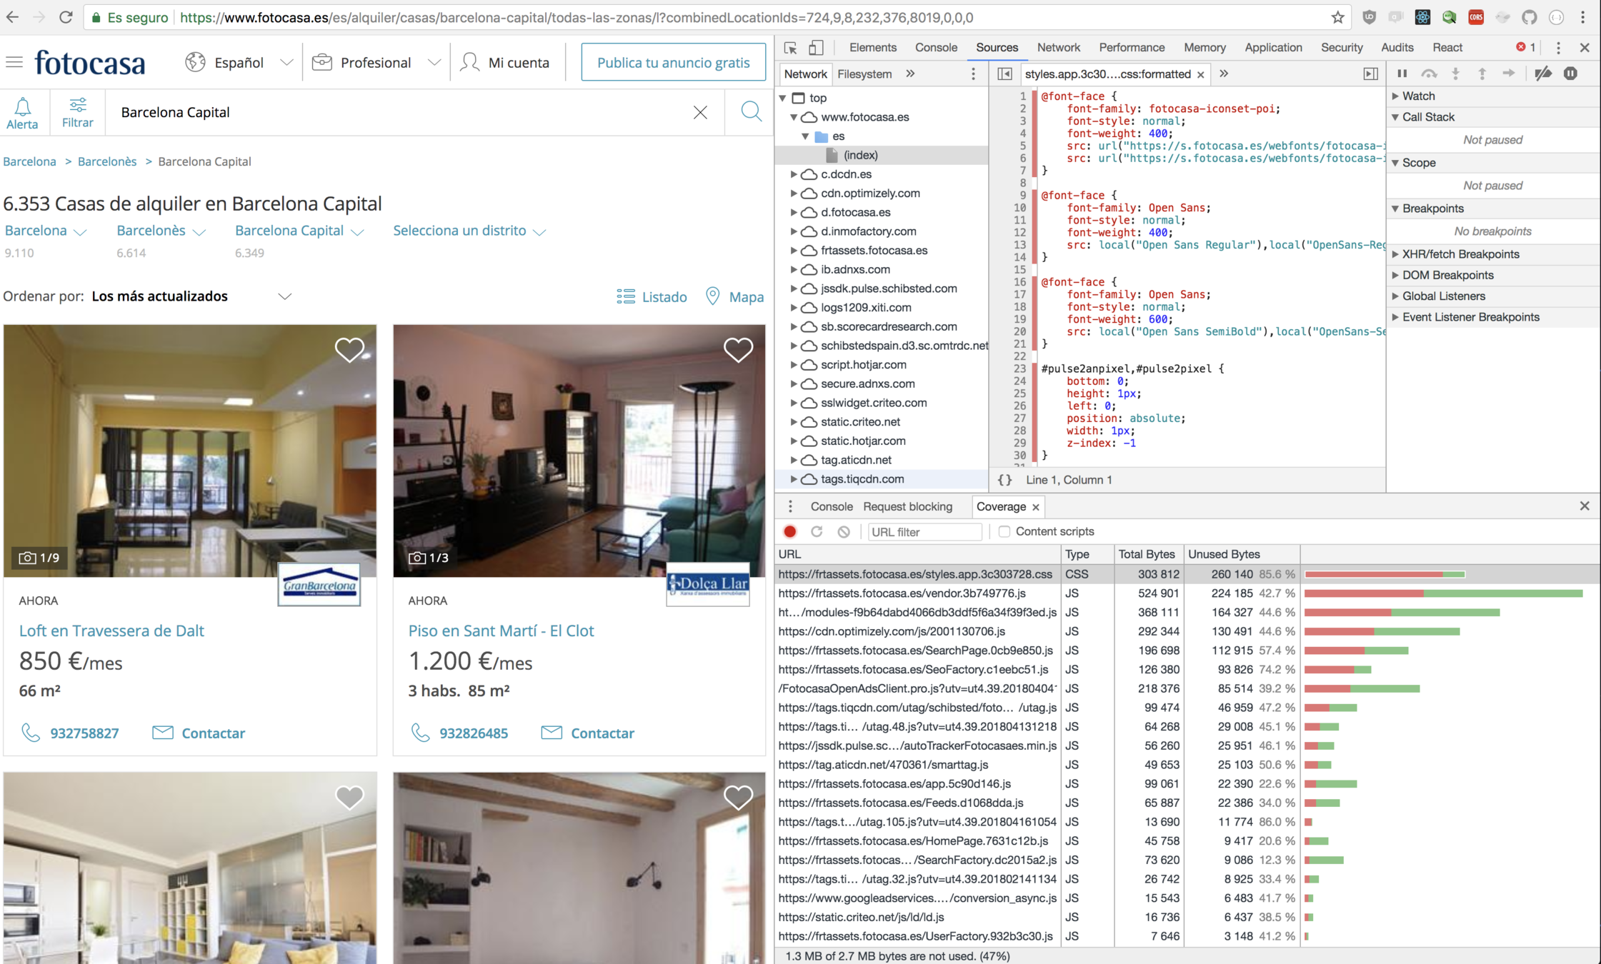Toggle the device toolbar icon
The width and height of the screenshot is (1601, 964).
click(816, 48)
